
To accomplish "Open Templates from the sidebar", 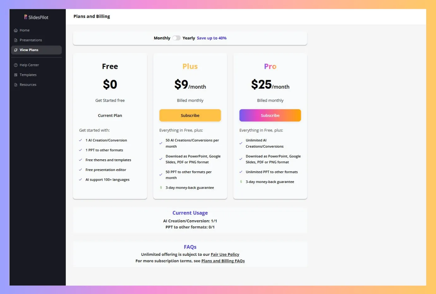I will pyautogui.click(x=28, y=75).
